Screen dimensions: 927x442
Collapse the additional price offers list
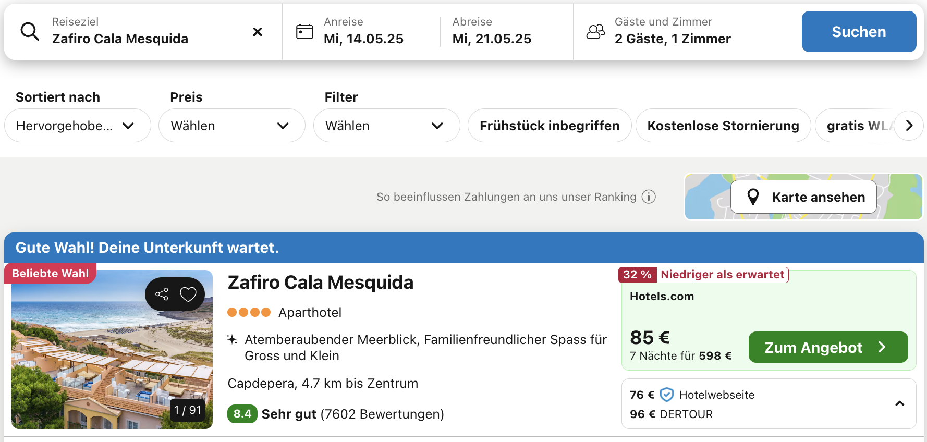point(900,403)
